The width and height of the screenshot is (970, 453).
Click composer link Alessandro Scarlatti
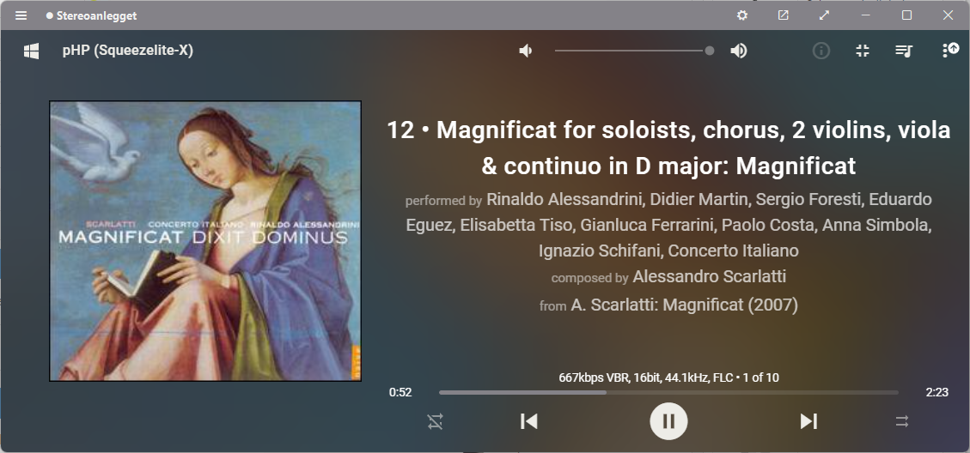709,277
